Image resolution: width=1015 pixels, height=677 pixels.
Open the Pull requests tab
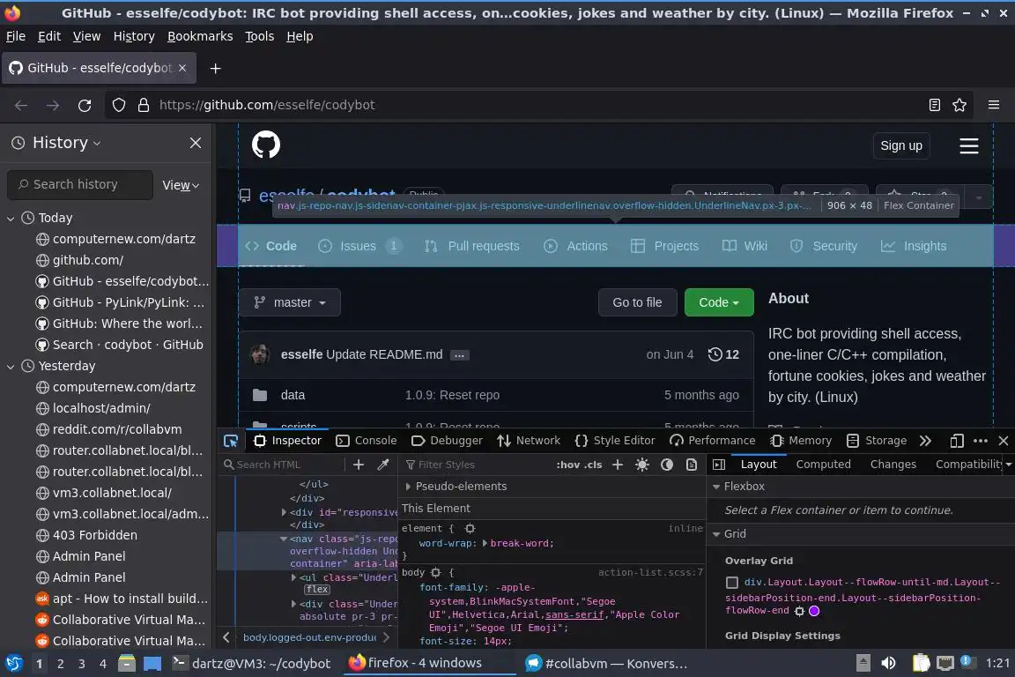[472, 246]
